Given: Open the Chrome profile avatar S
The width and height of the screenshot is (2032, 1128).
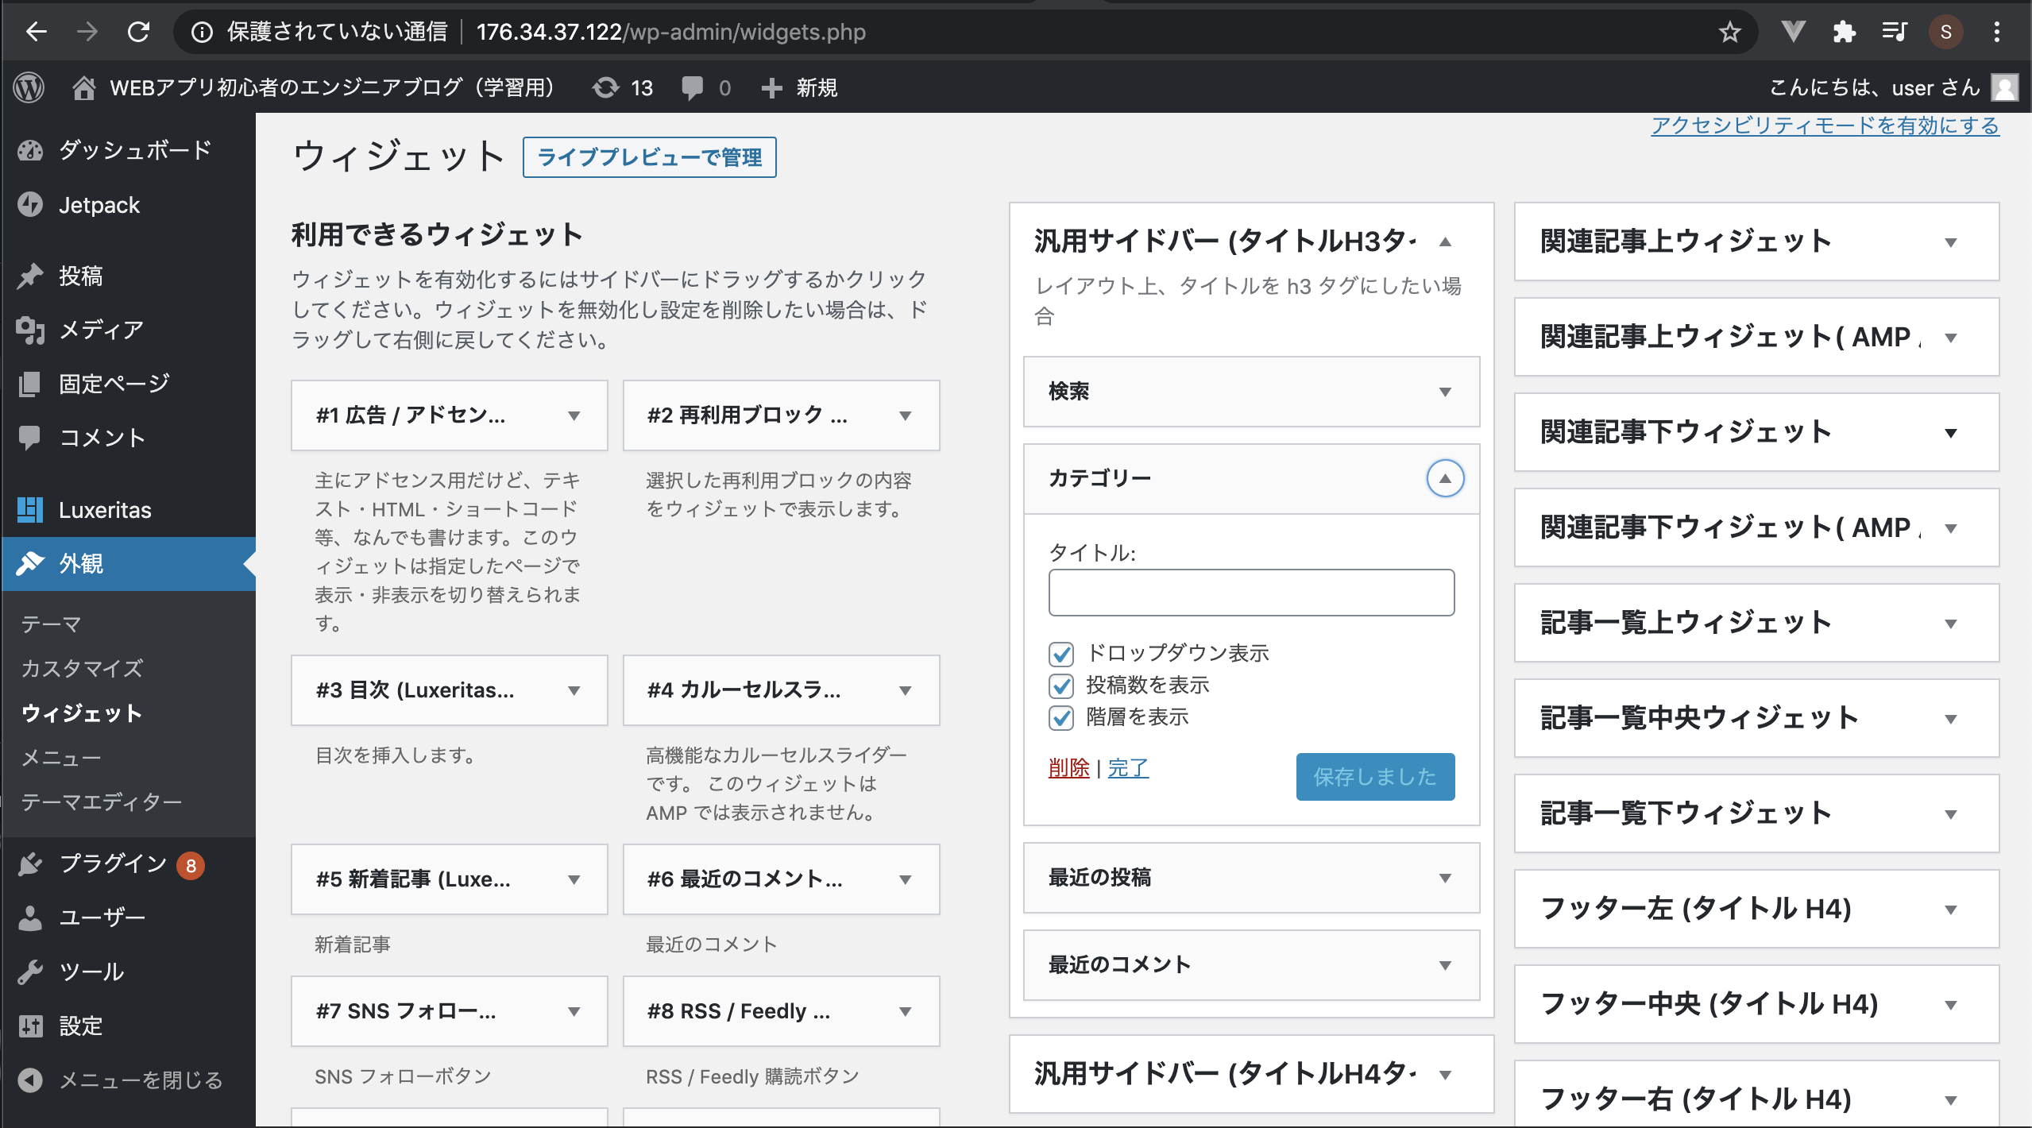Looking at the screenshot, I should point(1945,32).
